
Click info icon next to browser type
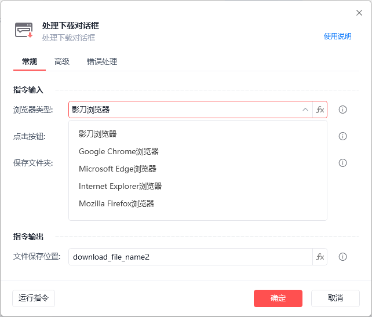tap(342, 110)
